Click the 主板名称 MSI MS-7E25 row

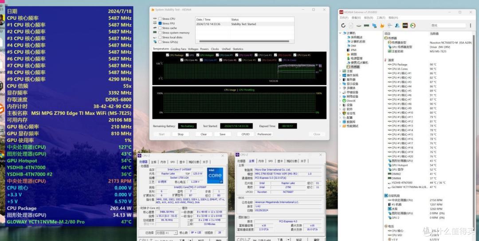coord(428,51)
